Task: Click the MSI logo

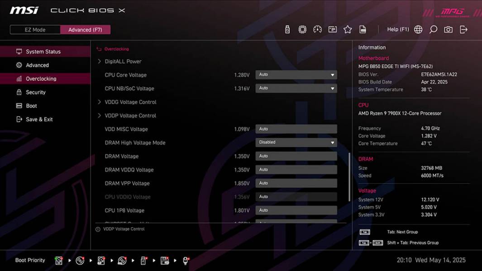Action: pos(24,10)
